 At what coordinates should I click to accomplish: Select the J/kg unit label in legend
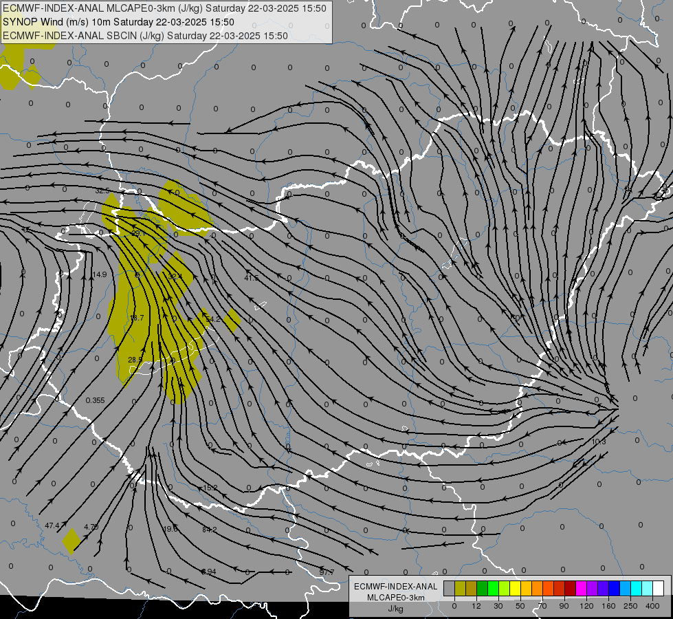click(x=395, y=609)
